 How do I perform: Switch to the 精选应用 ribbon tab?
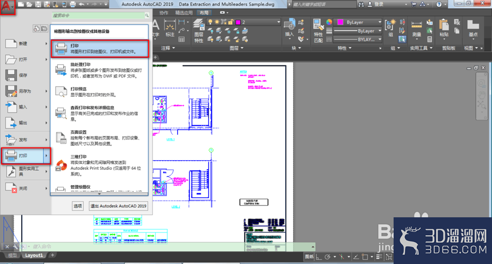pos(184,13)
